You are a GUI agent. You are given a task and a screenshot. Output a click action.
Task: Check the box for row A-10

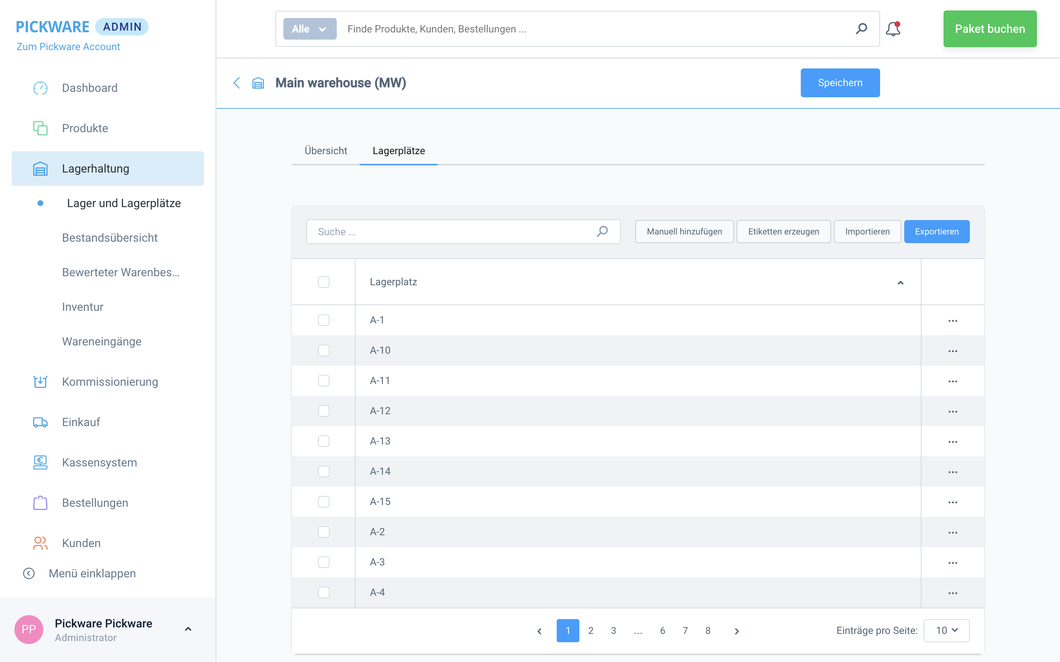pos(323,350)
